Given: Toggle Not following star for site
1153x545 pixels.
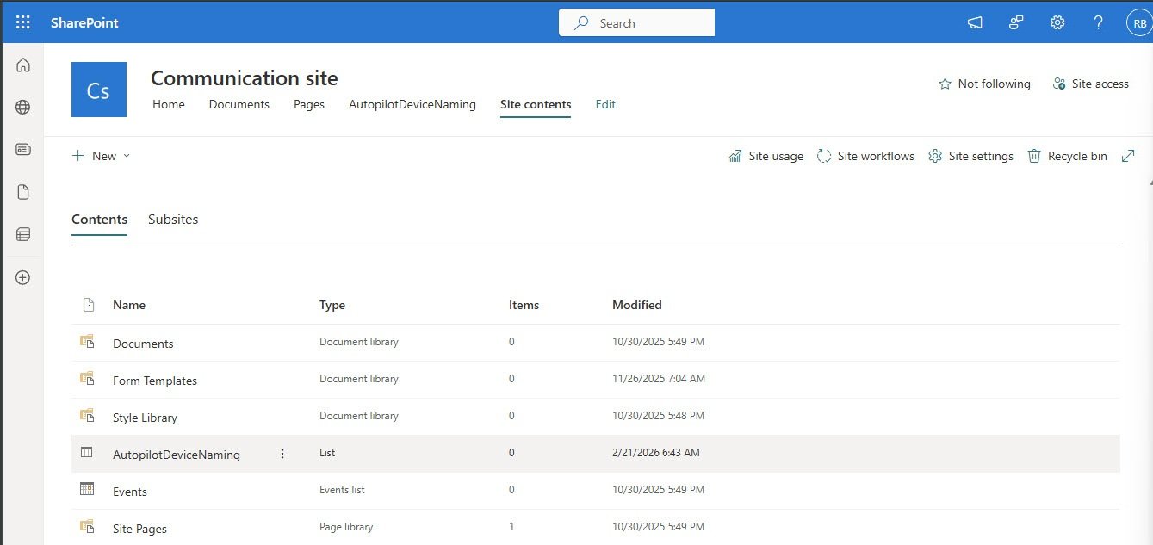Looking at the screenshot, I should (984, 84).
